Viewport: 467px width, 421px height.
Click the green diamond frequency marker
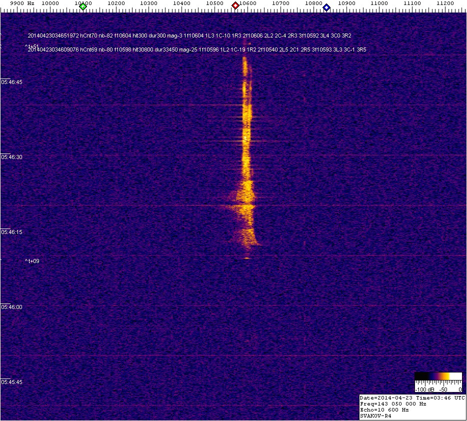coord(83,6)
